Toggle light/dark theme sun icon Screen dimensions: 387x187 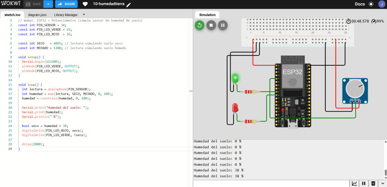pos(371,4)
